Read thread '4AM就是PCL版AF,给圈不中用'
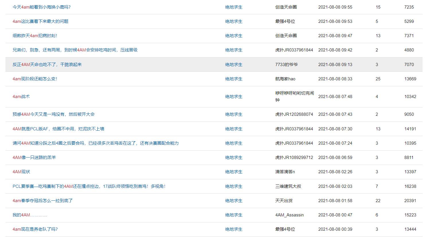Viewport: 428px width, 237px height. 58,129
